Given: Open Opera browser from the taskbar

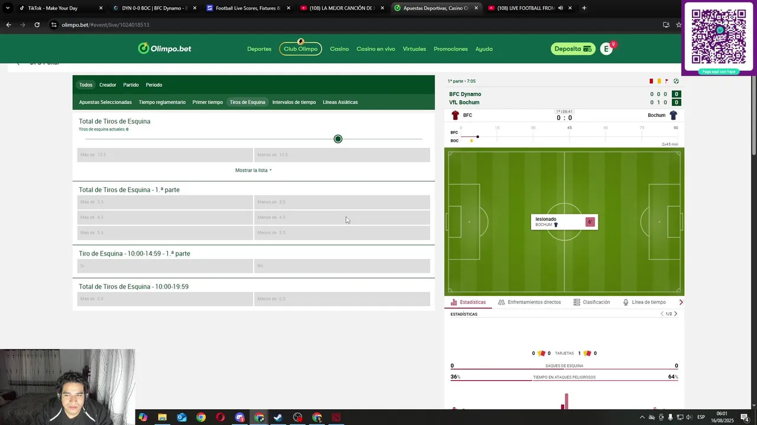Looking at the screenshot, I should point(220,417).
